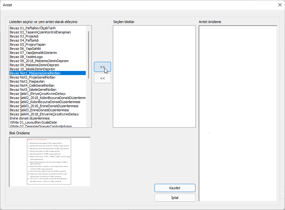Select Beyaz 02_TasarımÇizenKontrolDanışman item

(47, 32)
